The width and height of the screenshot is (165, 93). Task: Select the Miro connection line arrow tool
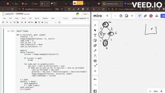(95, 51)
